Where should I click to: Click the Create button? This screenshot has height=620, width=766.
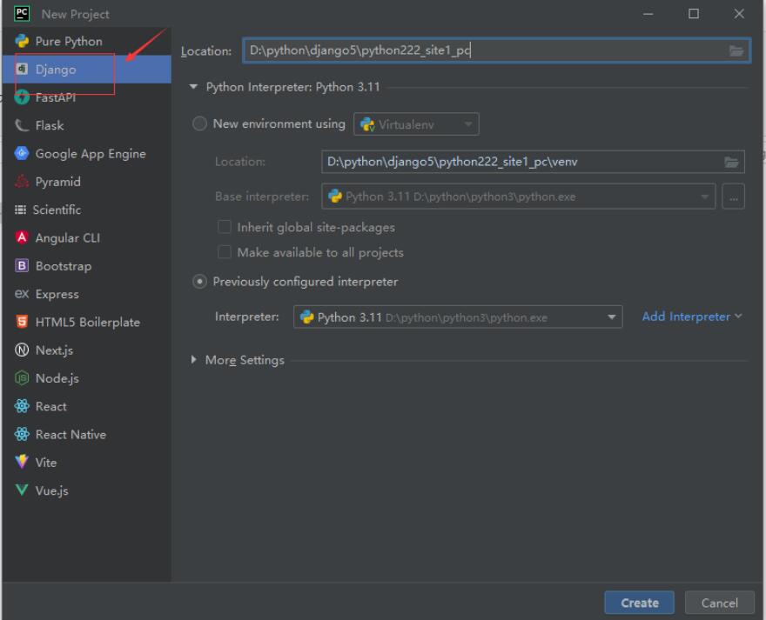(640, 603)
